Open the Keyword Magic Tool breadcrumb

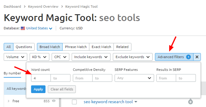coord(81,7)
